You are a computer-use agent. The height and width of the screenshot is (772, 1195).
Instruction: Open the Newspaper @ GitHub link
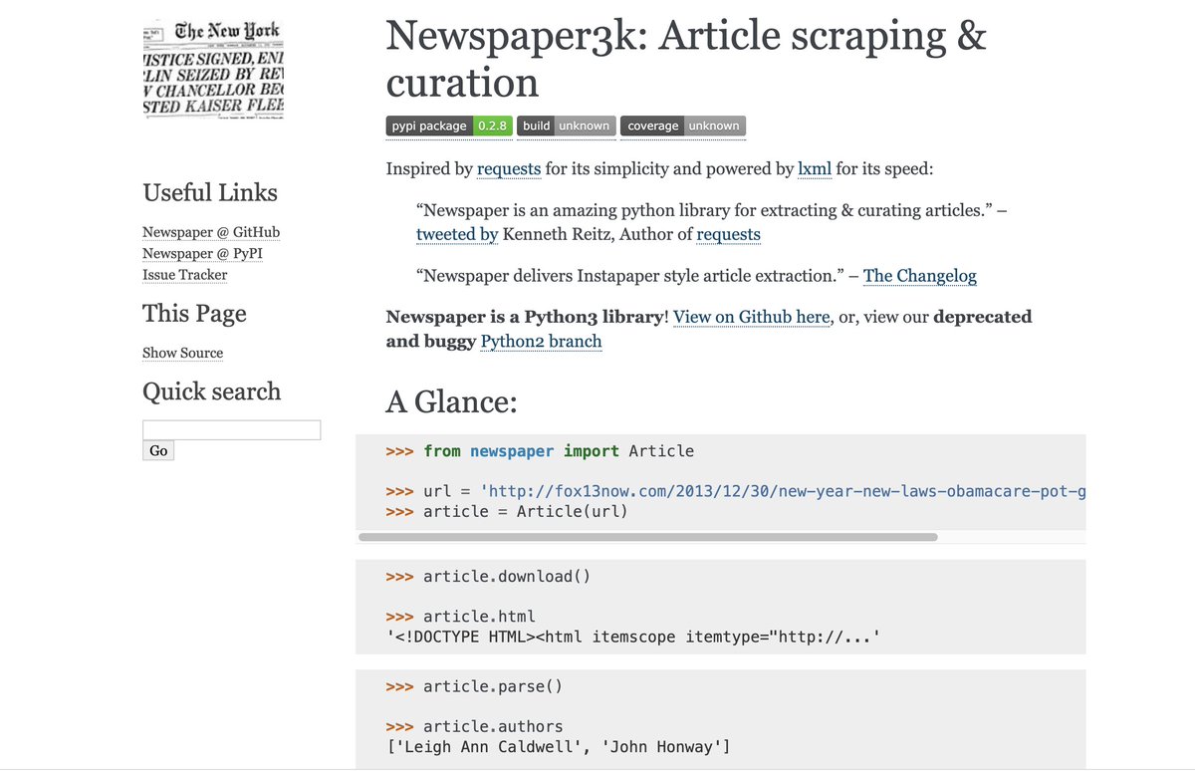pyautogui.click(x=211, y=232)
